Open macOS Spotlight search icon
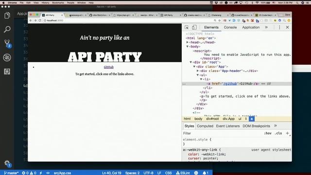Image resolution: width=311 pixels, height=175 pixels. tap(297, 3)
